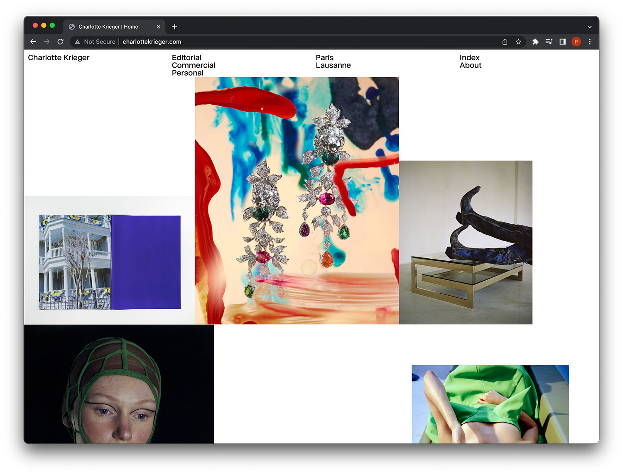Reload the current page

pos(60,42)
